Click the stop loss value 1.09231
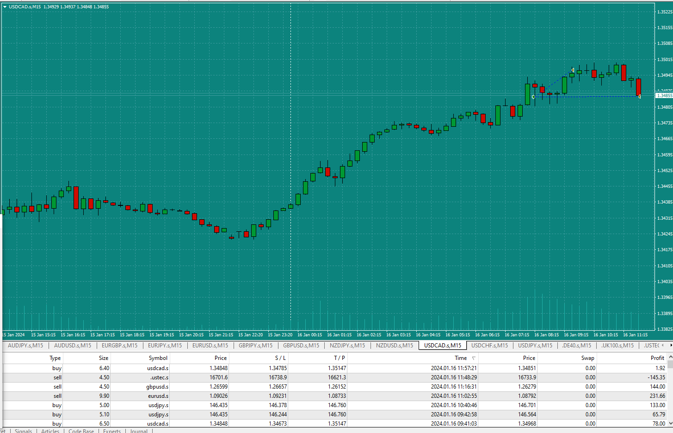This screenshot has width=673, height=433. pyautogui.click(x=278, y=396)
